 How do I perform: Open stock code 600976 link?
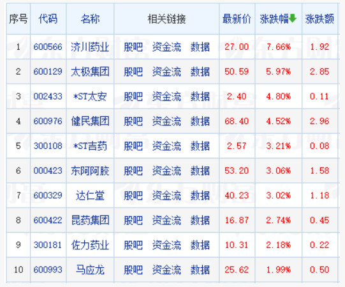point(48,121)
